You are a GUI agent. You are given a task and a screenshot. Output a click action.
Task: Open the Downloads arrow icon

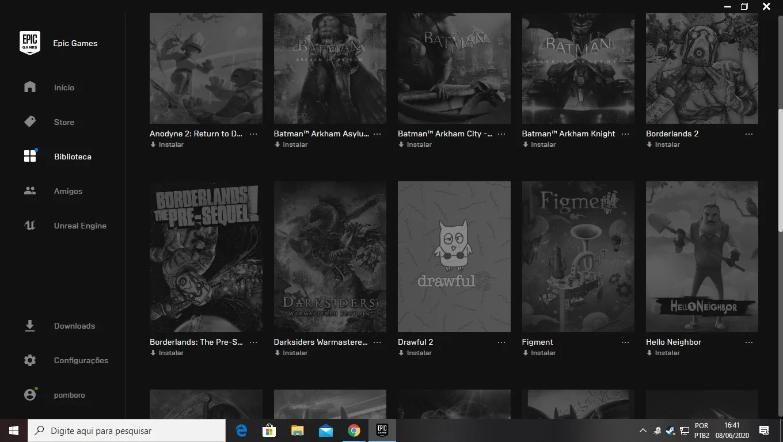coord(30,326)
